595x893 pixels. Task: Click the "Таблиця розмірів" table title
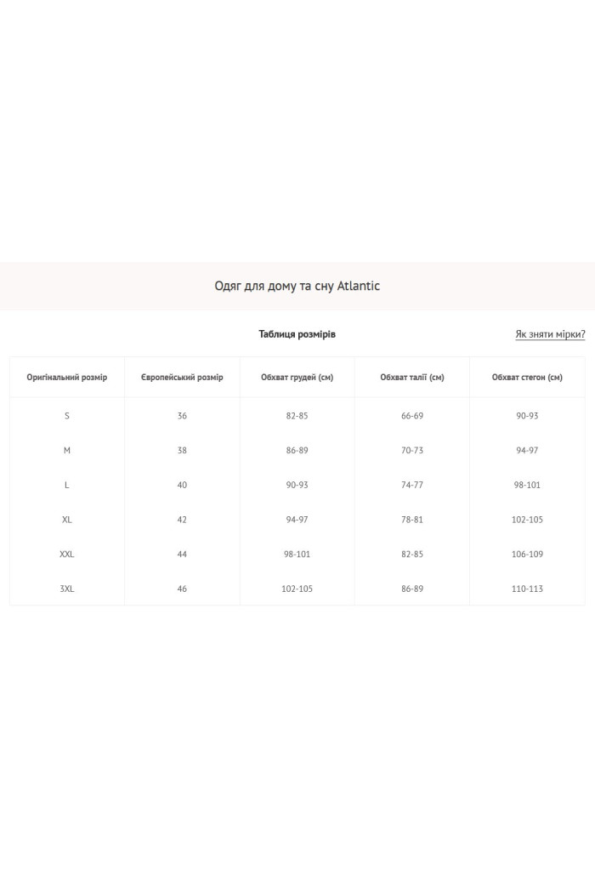click(x=297, y=334)
